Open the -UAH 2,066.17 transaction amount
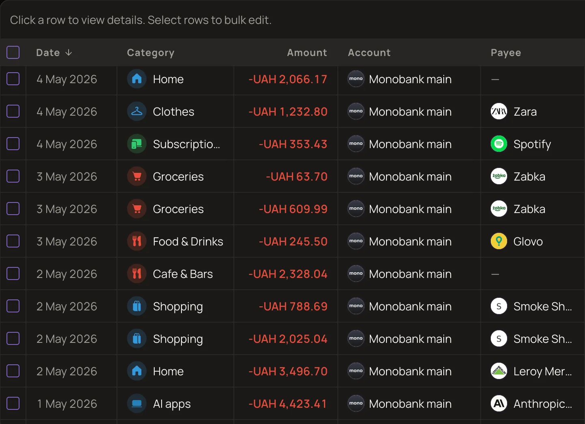Image resolution: width=585 pixels, height=424 pixels. click(288, 79)
